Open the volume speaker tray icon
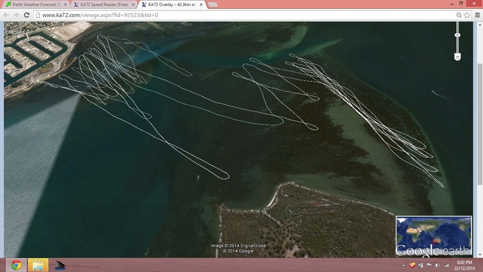The height and width of the screenshot is (272, 483). click(x=437, y=265)
